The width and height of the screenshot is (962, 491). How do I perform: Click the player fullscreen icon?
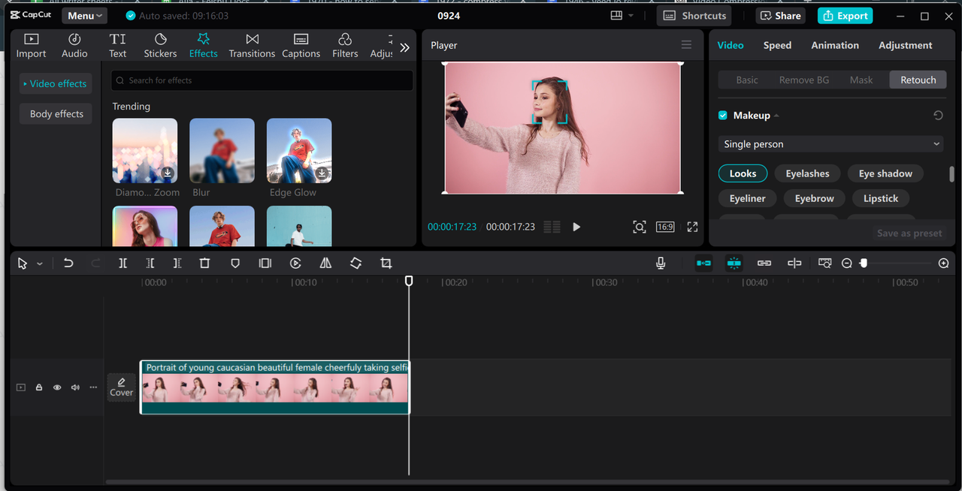click(x=693, y=227)
